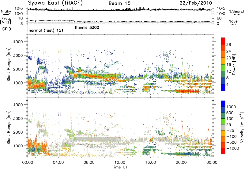Click the 'Time UT' axis label

120,167
